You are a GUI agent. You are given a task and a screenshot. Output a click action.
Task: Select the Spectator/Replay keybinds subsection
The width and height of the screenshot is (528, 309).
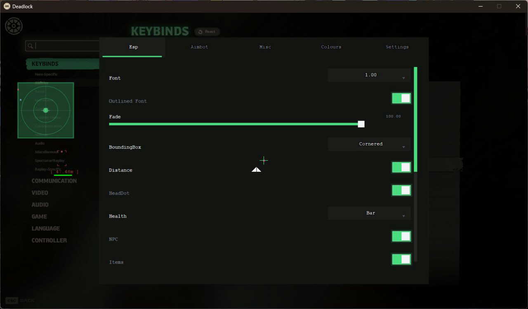[49, 161]
